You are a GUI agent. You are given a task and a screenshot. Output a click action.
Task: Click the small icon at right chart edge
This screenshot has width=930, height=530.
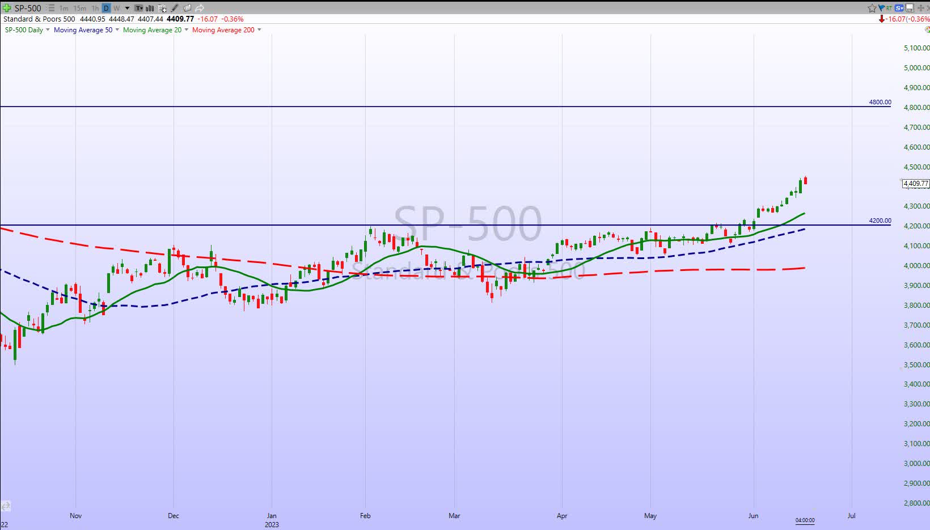point(927,29)
